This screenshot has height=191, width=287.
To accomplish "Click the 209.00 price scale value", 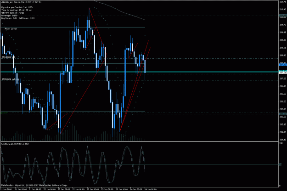I will click(283, 40).
